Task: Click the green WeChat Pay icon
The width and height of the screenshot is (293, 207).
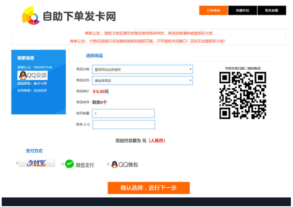Action: tap(69, 164)
